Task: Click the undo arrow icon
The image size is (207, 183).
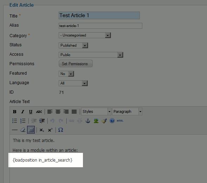Action: [52, 121]
